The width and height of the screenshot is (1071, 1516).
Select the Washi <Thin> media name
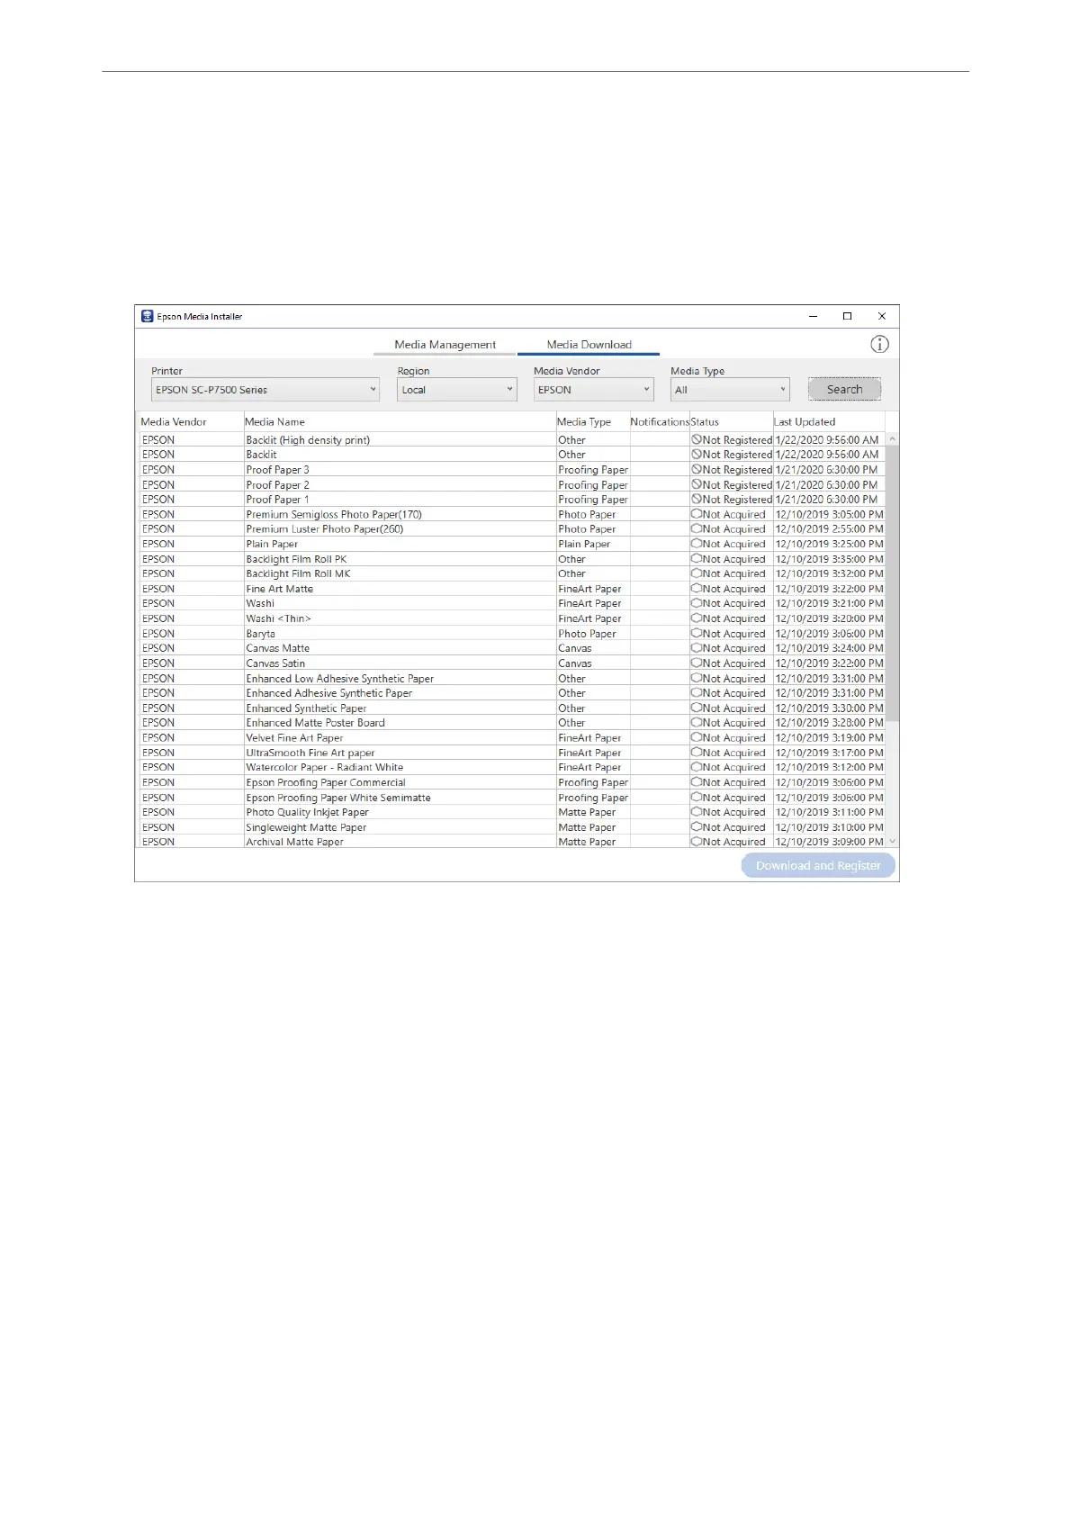278,618
